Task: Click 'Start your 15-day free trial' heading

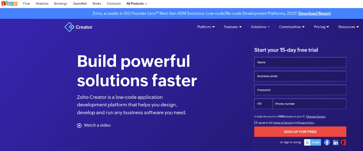Action: [286, 50]
